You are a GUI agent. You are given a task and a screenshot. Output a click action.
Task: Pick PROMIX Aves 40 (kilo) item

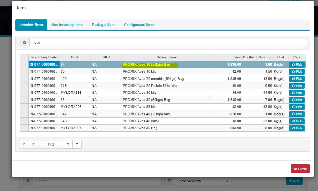[x=297, y=121]
